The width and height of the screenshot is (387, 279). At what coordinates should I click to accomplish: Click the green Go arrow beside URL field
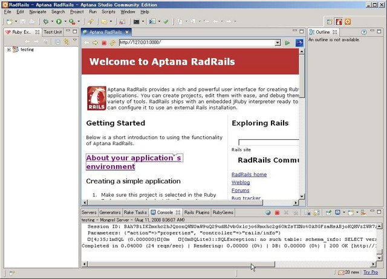(287, 43)
